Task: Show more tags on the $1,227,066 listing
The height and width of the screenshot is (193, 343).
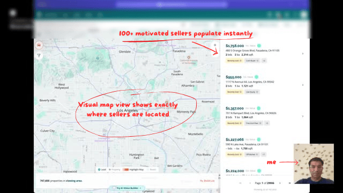Action: 264,154
